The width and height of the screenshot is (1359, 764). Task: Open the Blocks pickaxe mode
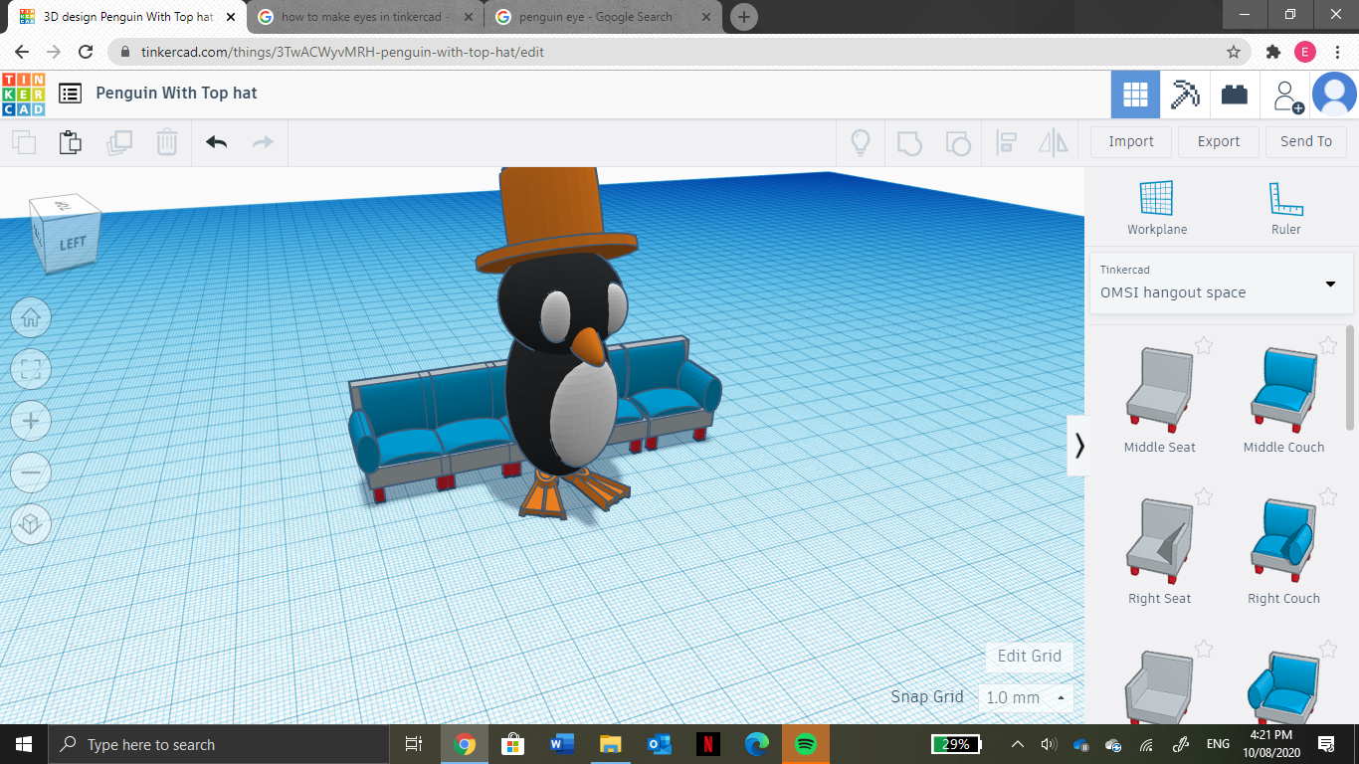1185,95
